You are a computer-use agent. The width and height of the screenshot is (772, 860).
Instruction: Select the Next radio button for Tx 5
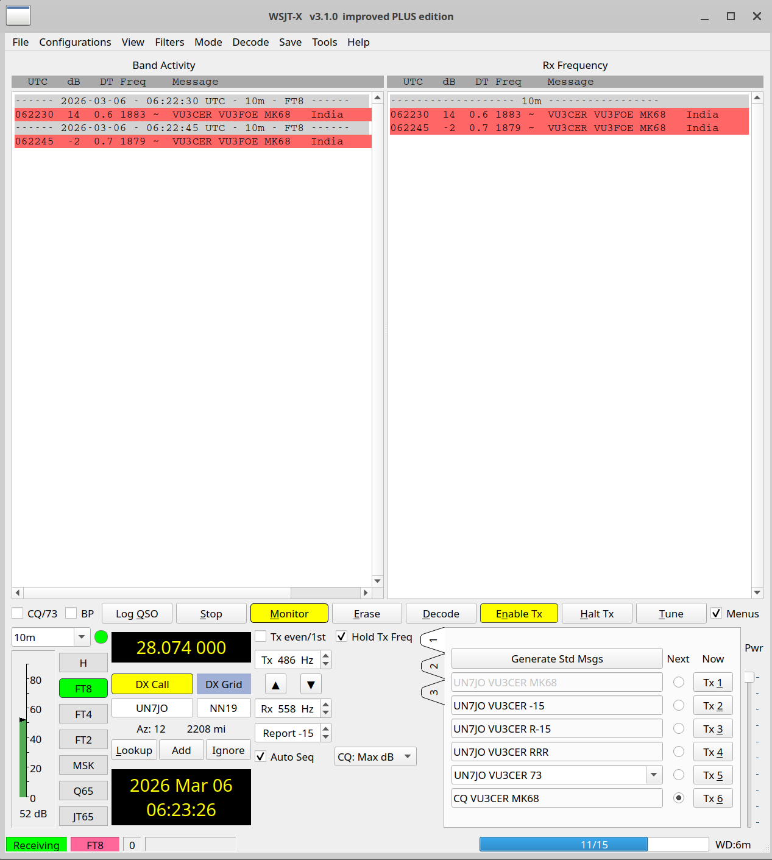[x=679, y=775]
